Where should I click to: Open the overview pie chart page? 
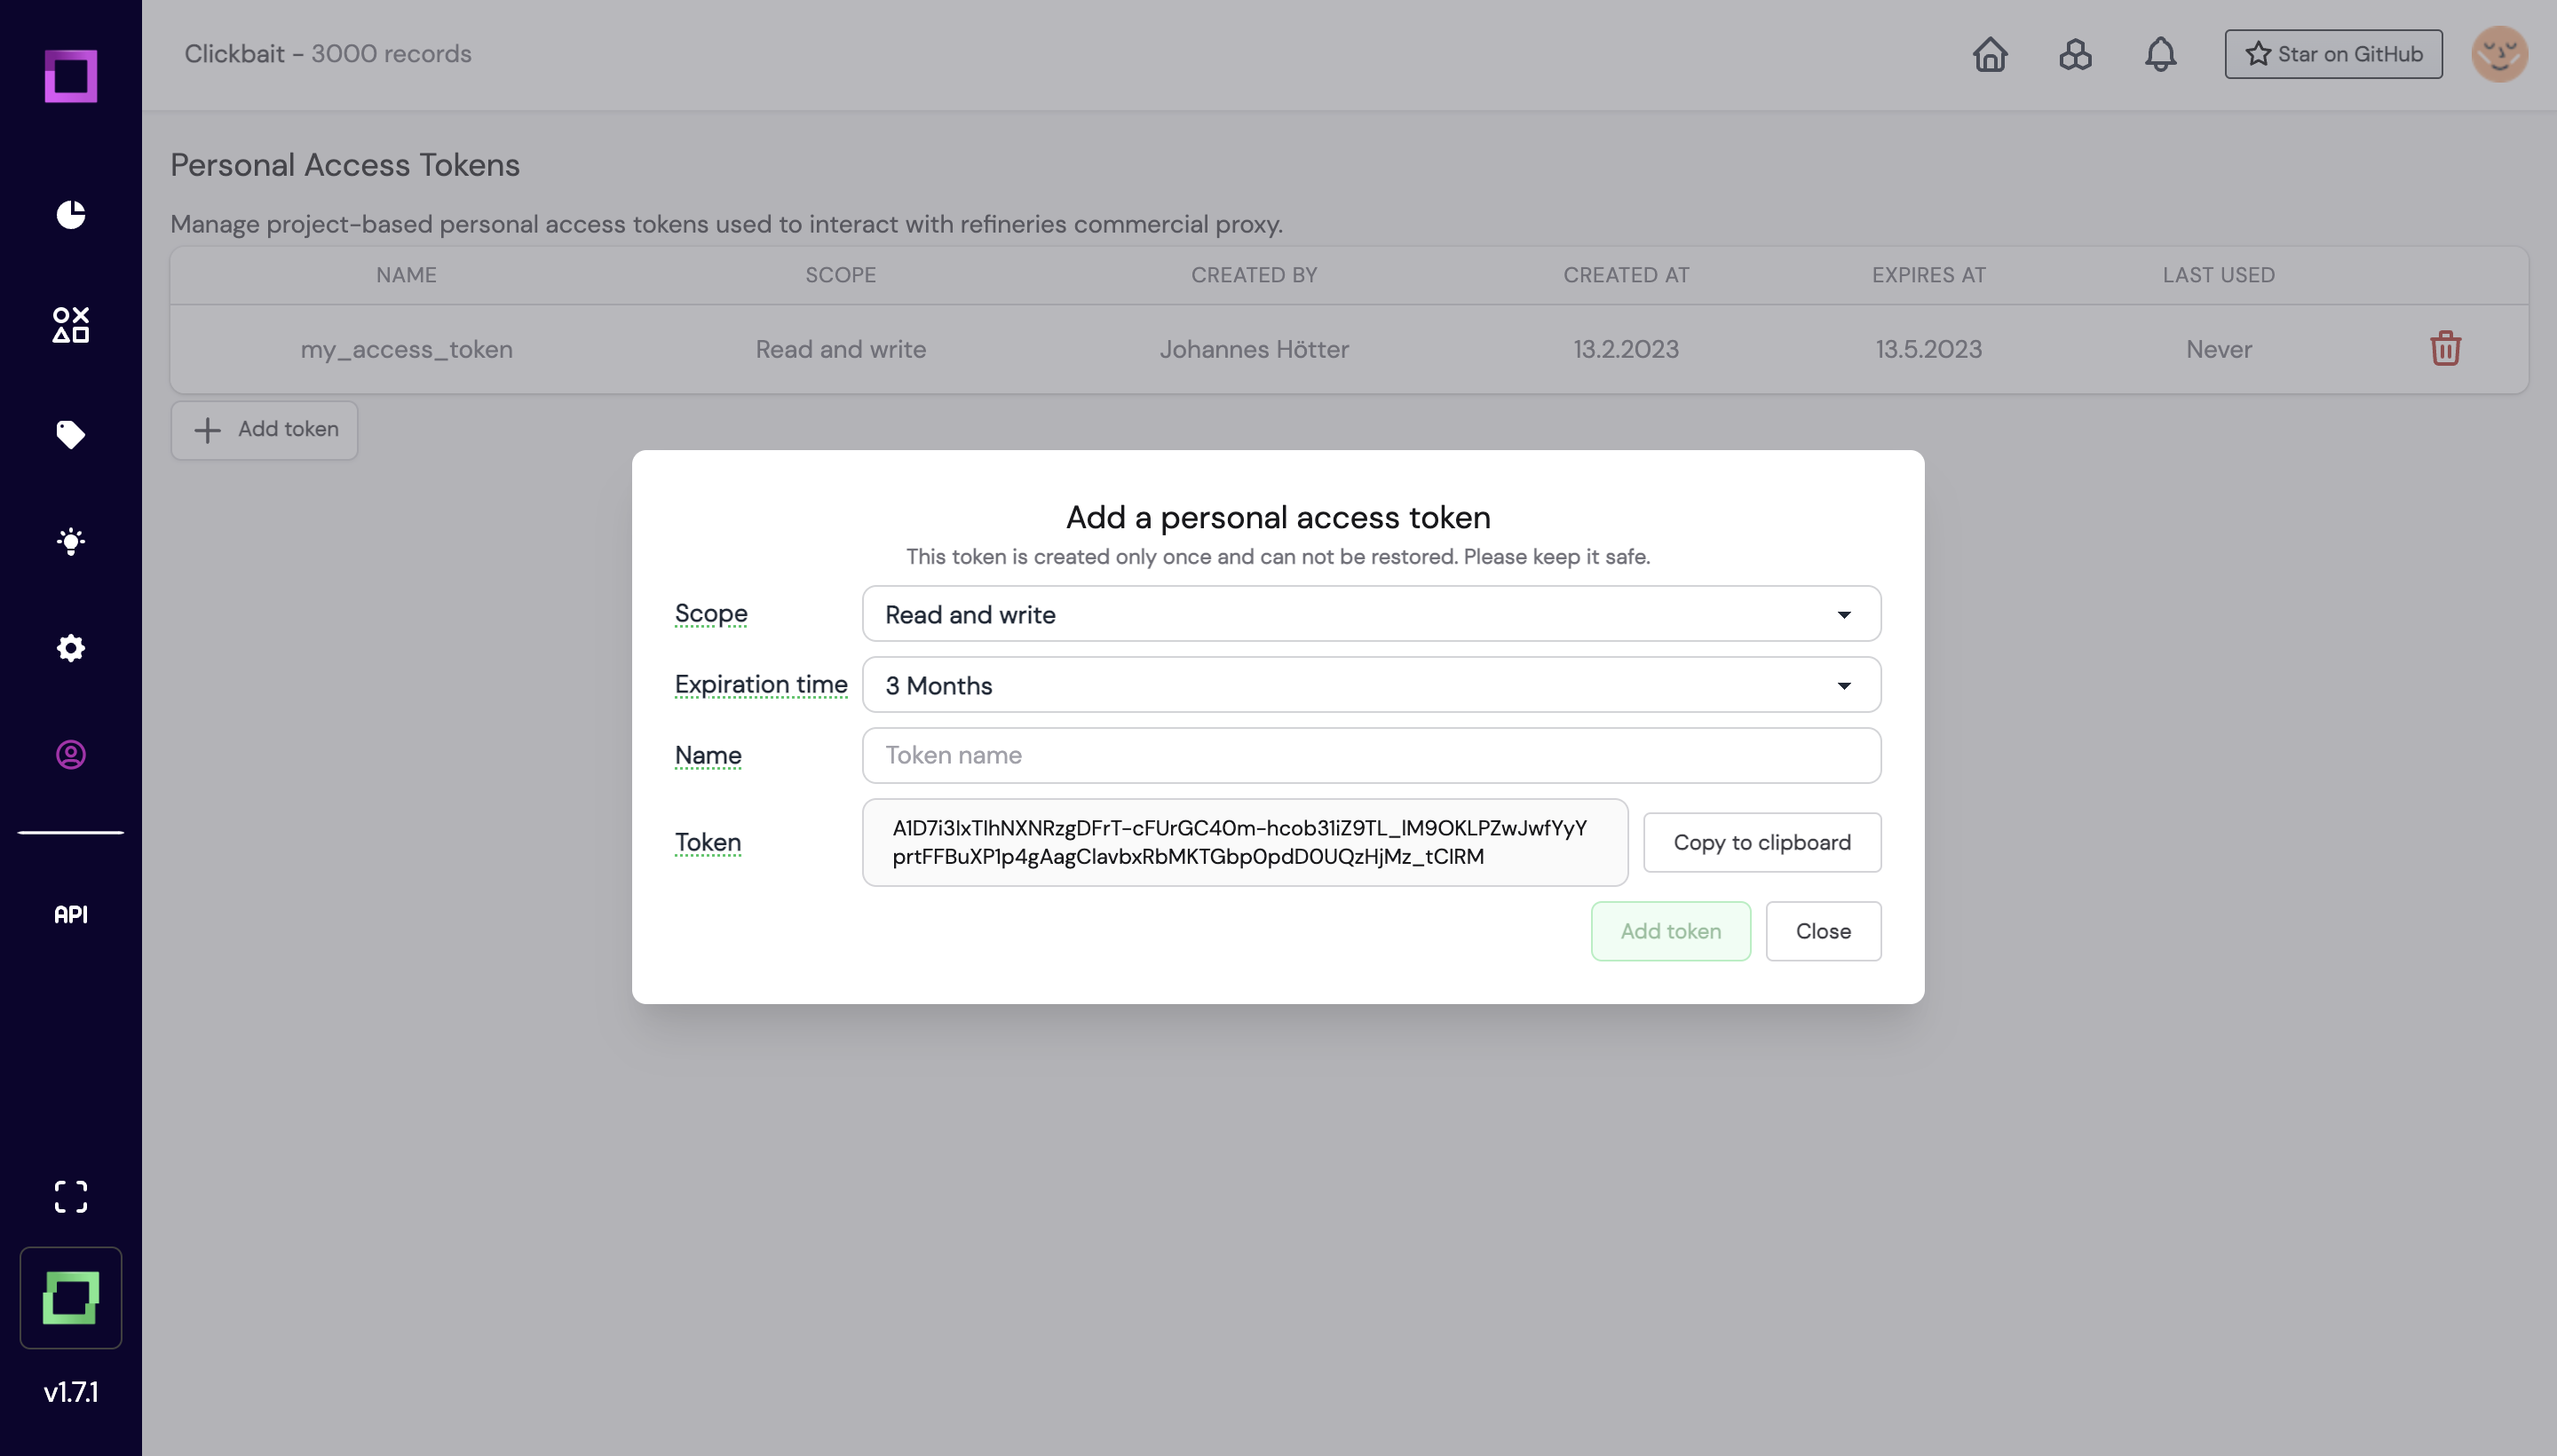pyautogui.click(x=71, y=214)
